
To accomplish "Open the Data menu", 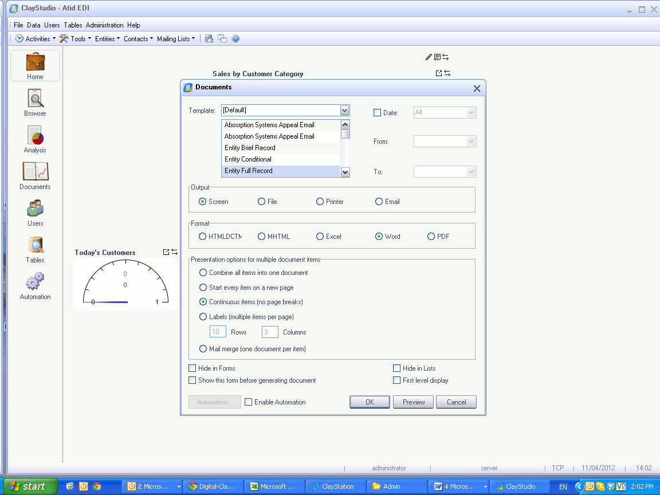I will pos(34,25).
